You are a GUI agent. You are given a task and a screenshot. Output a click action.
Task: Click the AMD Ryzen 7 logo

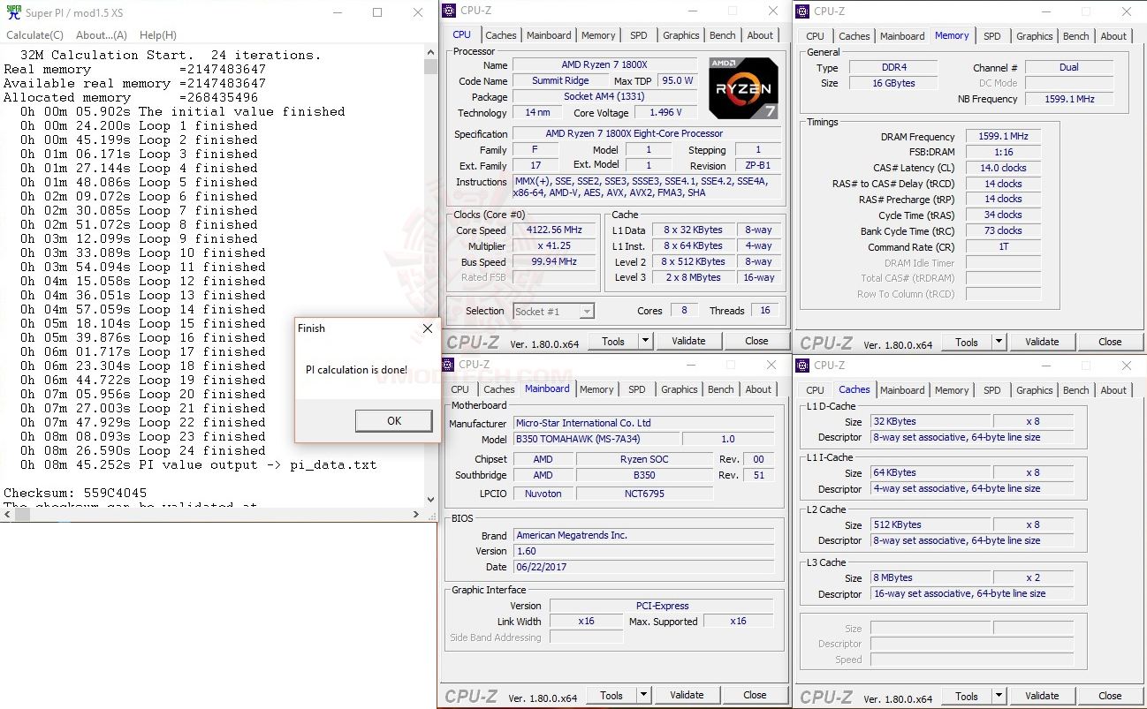[743, 88]
